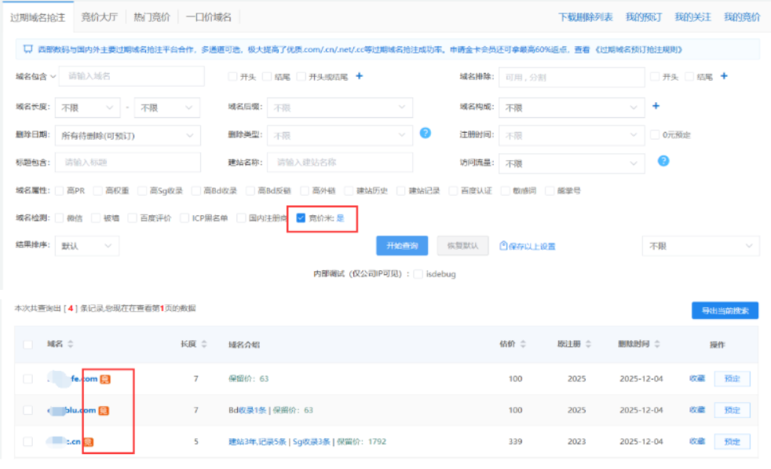Focus the 请输入域名 input field
Image resolution: width=771 pixels, height=469 pixels.
click(x=131, y=76)
